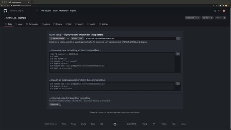The width and height of the screenshot is (231, 130).
Task: Click Issues in the top header
Action: 55,11
